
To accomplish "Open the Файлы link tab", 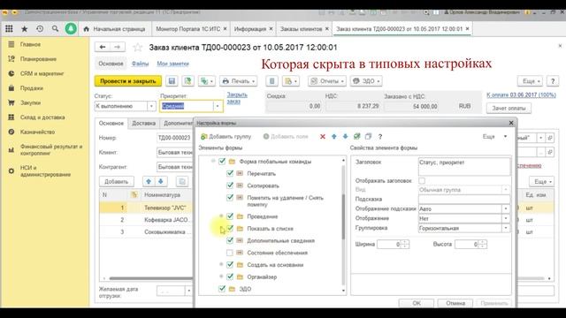I will tap(140, 64).
